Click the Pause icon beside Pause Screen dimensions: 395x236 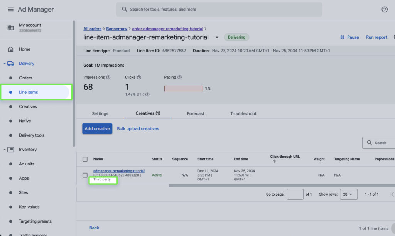[342, 37]
